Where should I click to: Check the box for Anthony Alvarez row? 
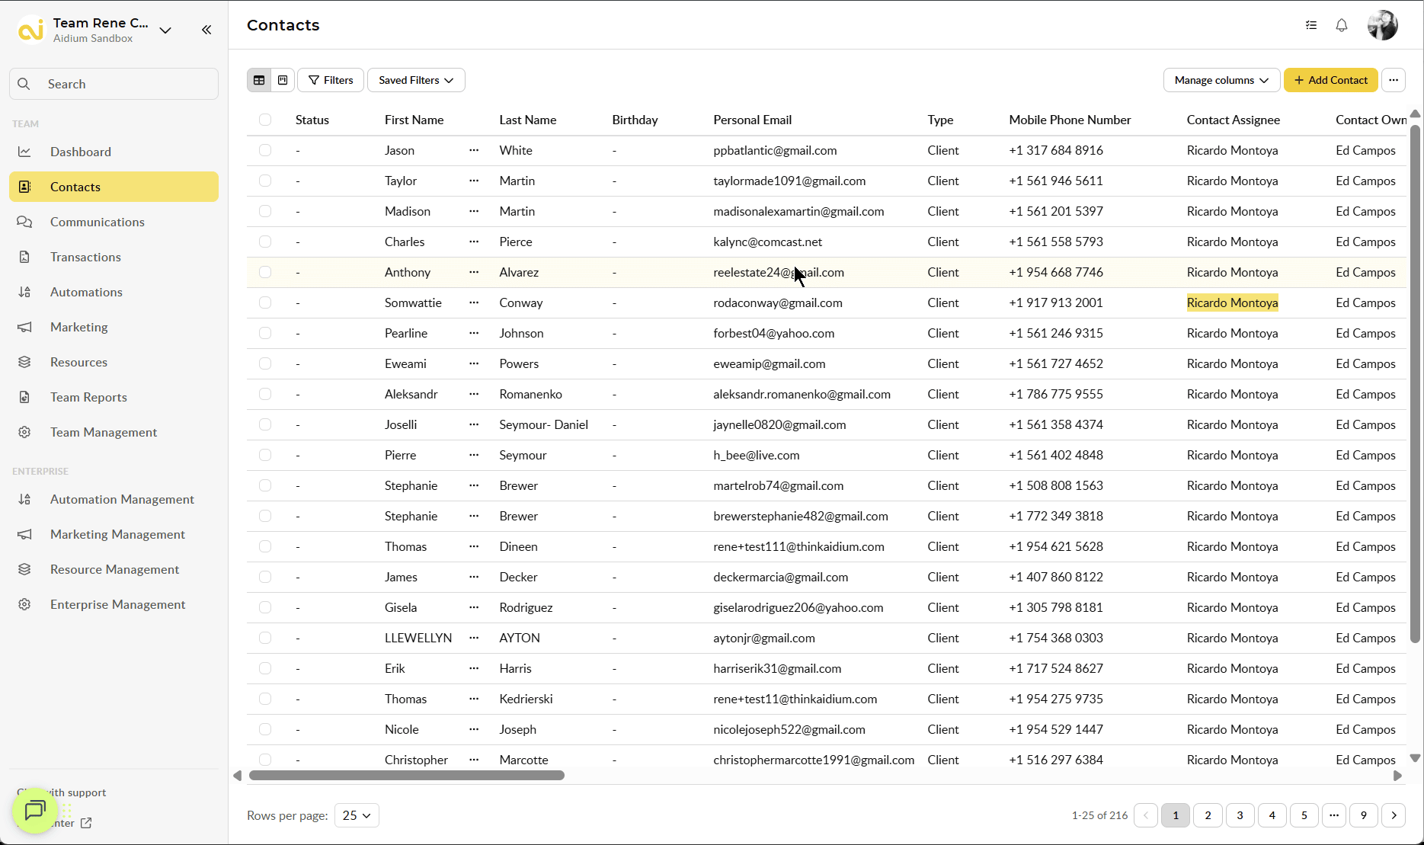pyautogui.click(x=265, y=272)
